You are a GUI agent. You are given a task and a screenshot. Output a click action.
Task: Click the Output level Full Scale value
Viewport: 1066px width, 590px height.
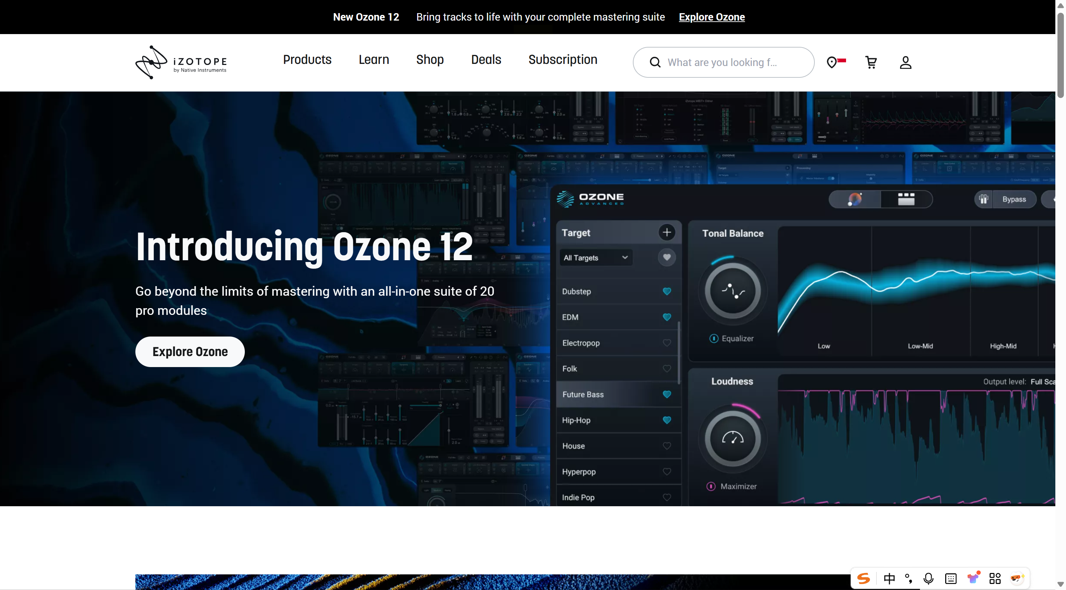tap(1043, 382)
